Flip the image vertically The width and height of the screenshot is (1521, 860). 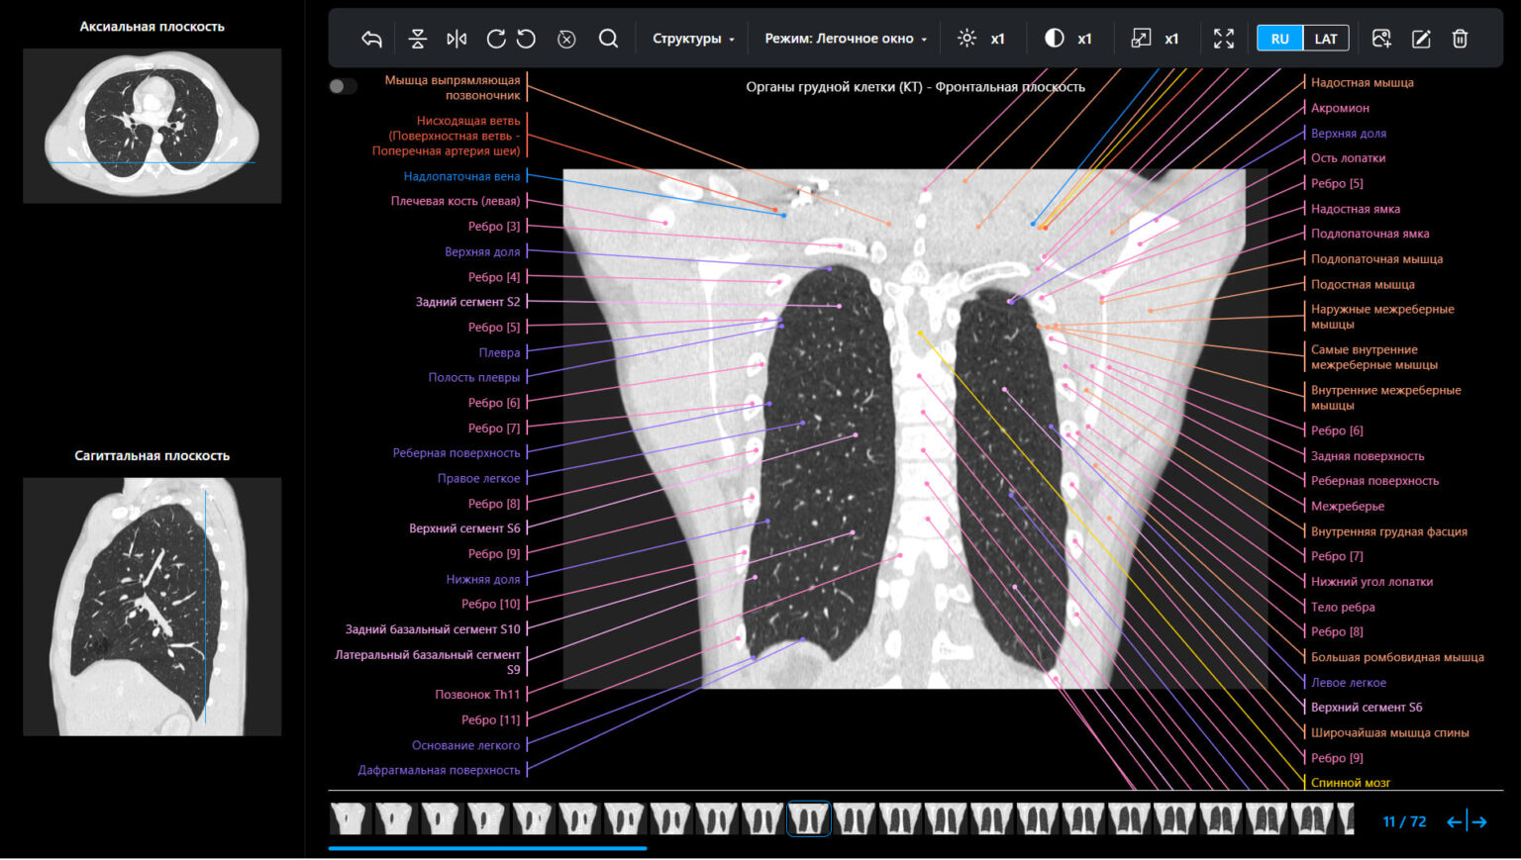click(417, 39)
